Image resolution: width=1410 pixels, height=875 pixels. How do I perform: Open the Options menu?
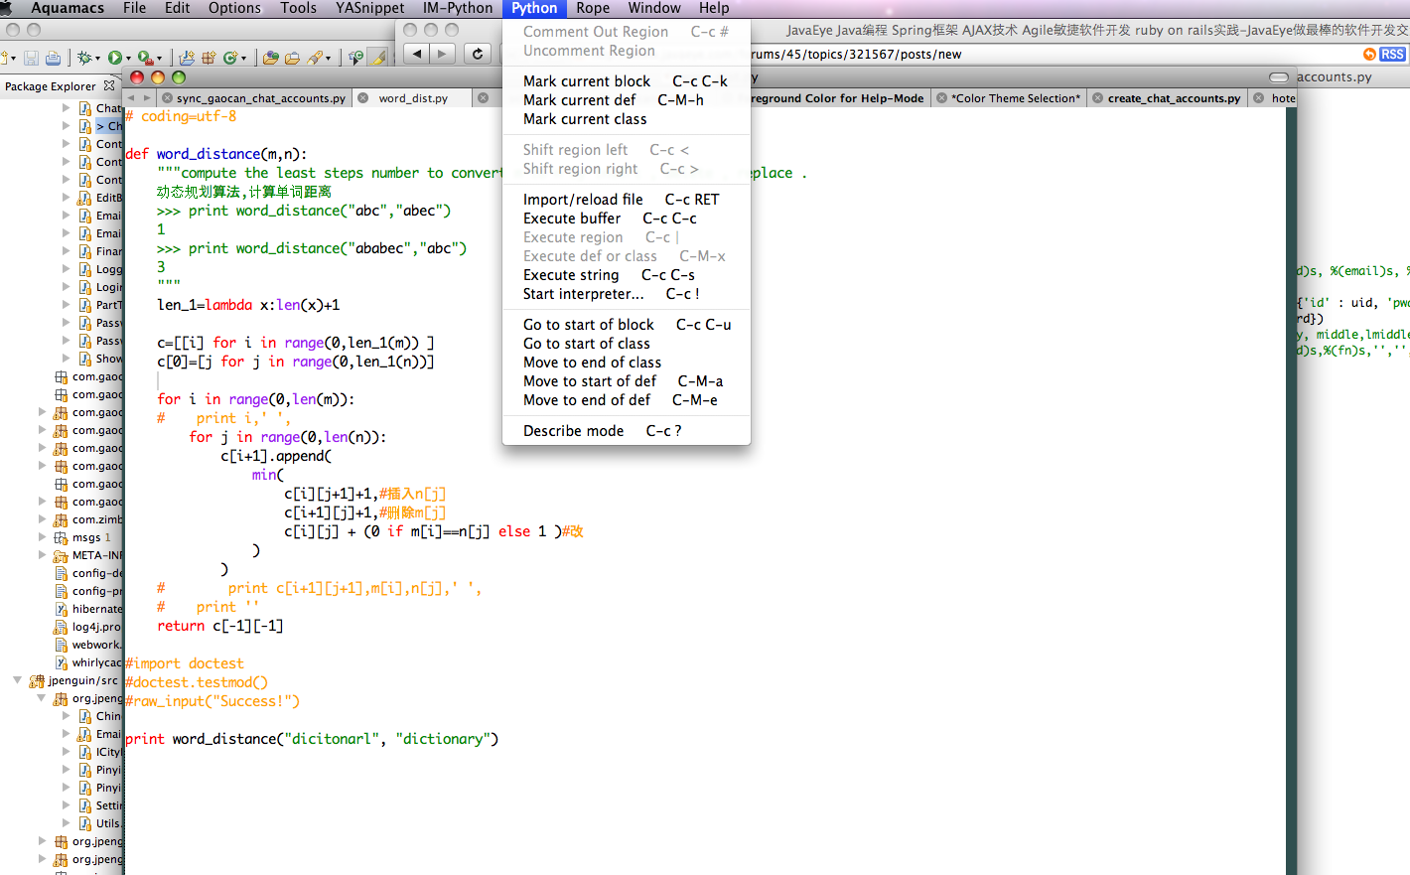[x=234, y=8]
